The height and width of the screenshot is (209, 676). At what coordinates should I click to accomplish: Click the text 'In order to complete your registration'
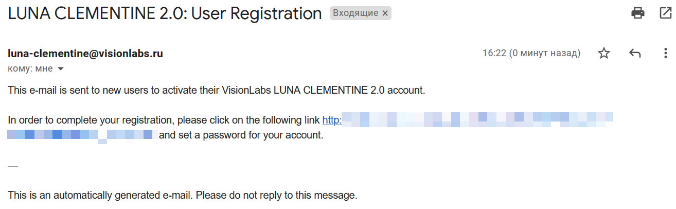91,120
